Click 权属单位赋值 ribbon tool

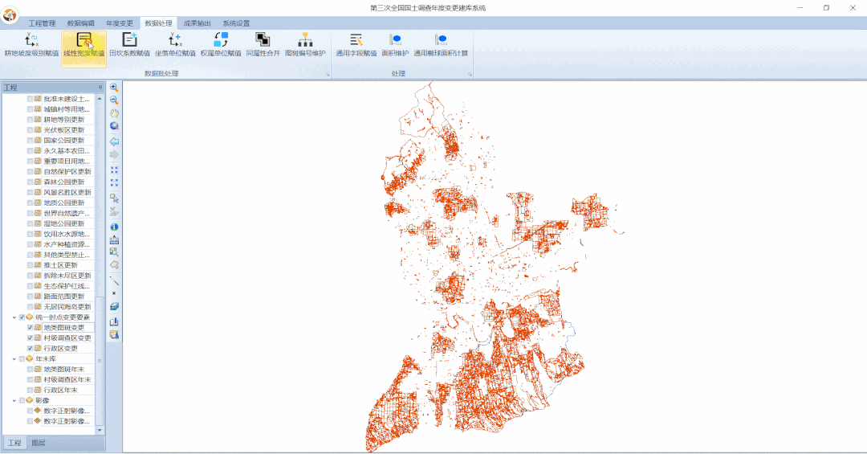221,45
